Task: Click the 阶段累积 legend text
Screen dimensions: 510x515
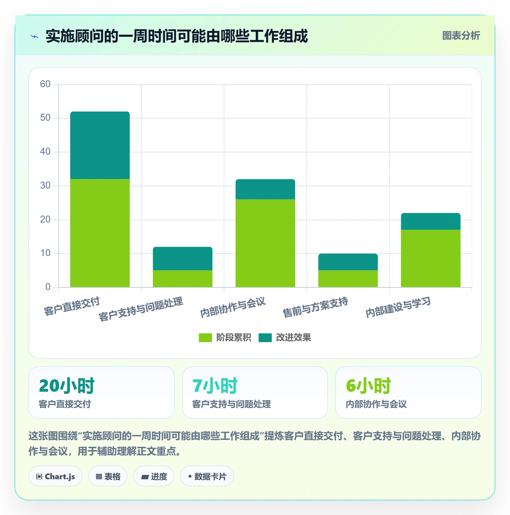Action: 234,338
